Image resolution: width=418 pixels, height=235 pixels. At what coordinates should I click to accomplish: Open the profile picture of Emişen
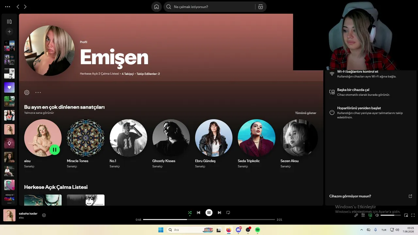[x=49, y=51]
